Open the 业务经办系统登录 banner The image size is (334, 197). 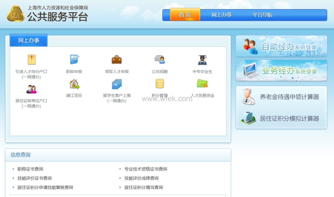(x=281, y=71)
